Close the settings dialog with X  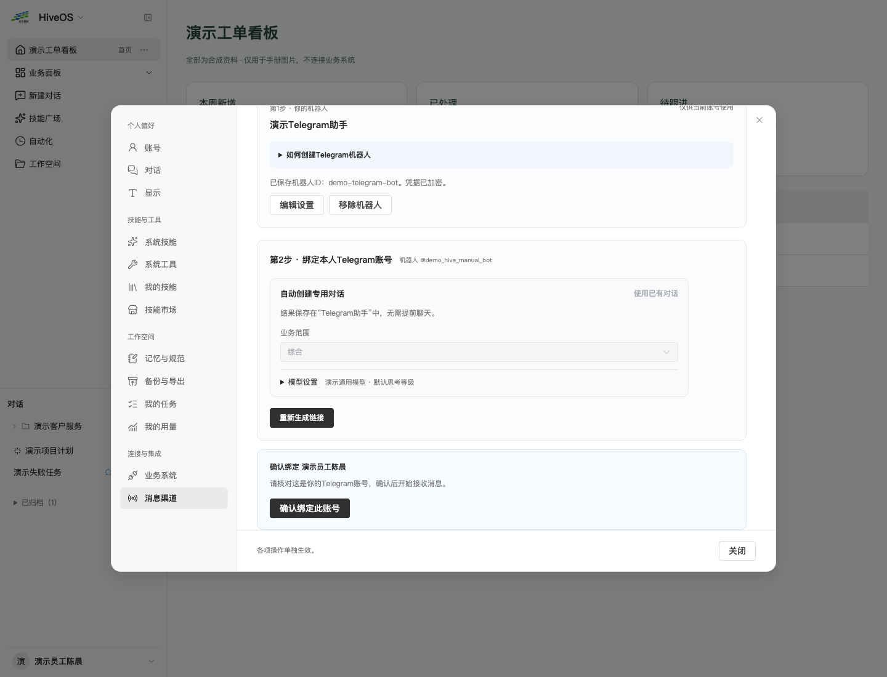pyautogui.click(x=759, y=120)
